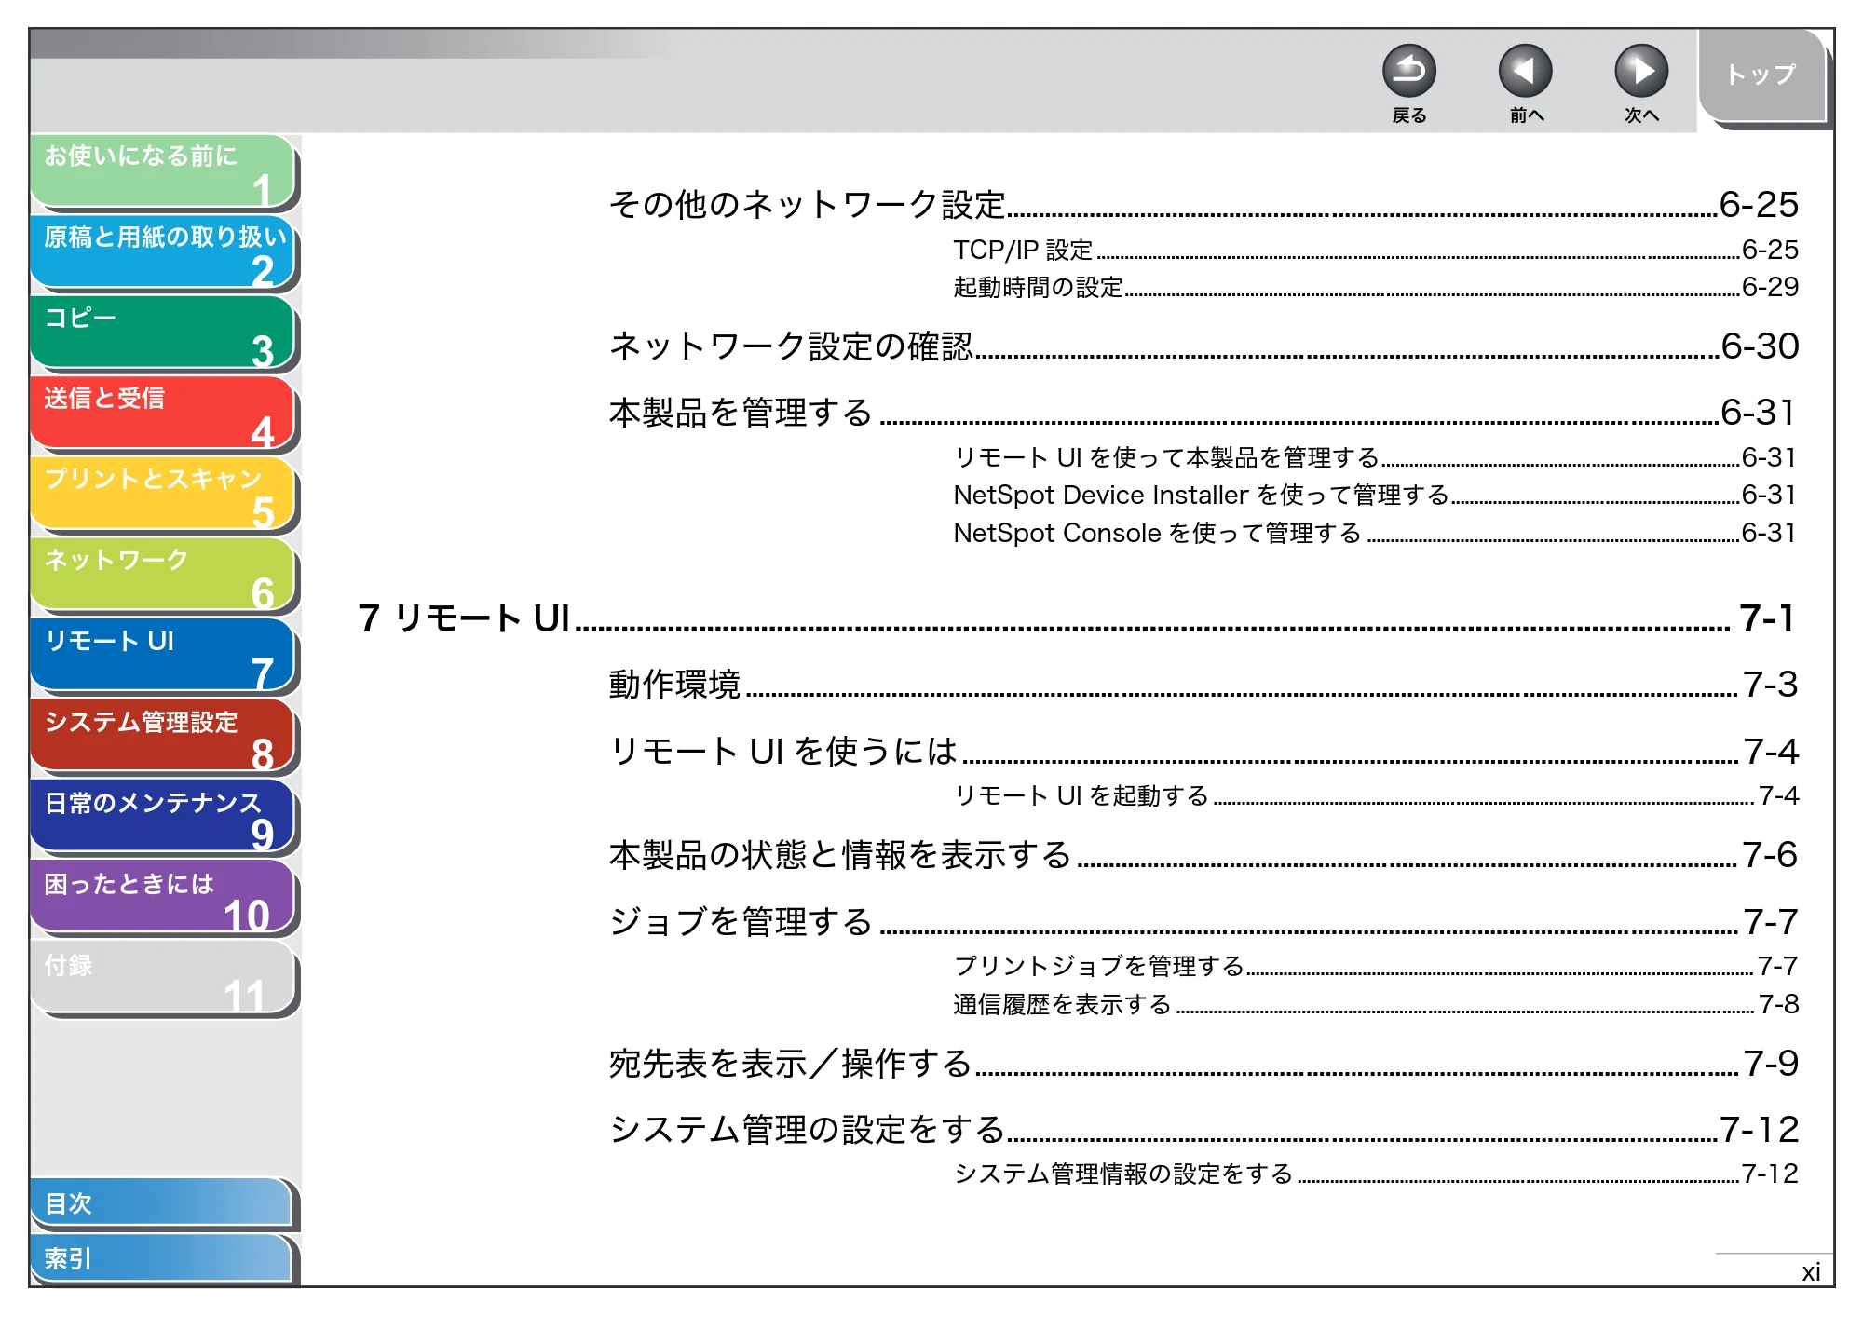Viewport: 1863px width, 1317px height.
Task: Go to 動作環境 page 7-3
Action: [1203, 685]
